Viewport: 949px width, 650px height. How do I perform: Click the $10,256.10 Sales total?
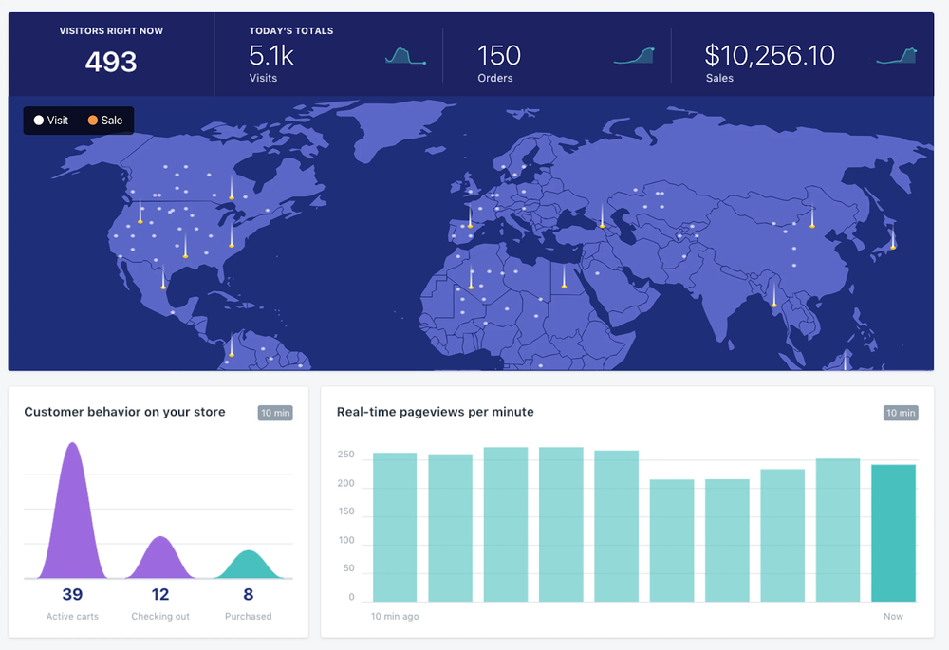click(770, 56)
